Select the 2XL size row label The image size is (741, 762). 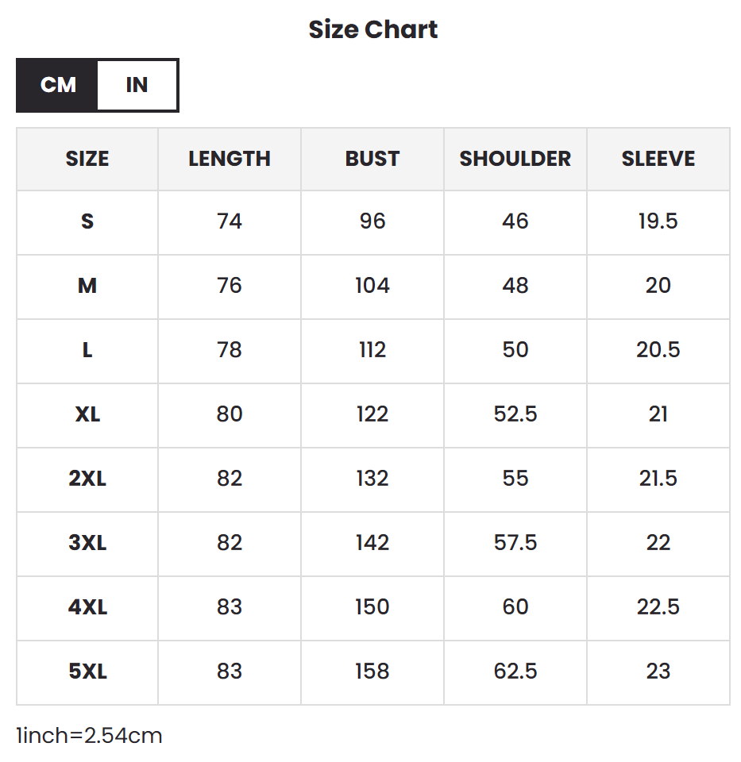(87, 479)
